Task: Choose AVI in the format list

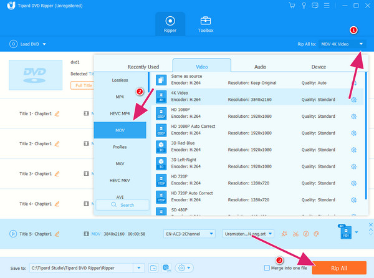Action: pyautogui.click(x=120, y=197)
